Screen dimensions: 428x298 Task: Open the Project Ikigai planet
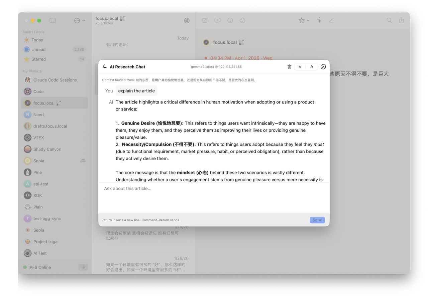[x=46, y=242]
